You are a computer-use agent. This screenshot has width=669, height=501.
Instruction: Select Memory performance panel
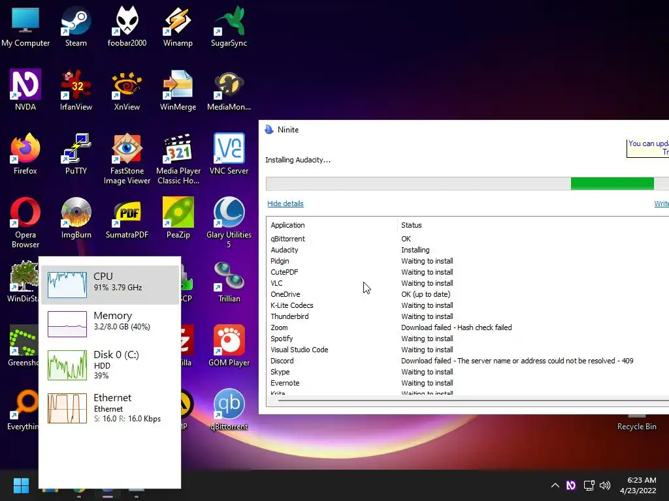click(x=110, y=324)
